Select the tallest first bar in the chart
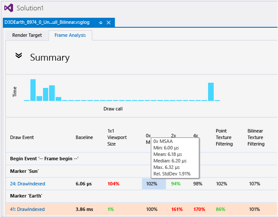 (x=33, y=90)
